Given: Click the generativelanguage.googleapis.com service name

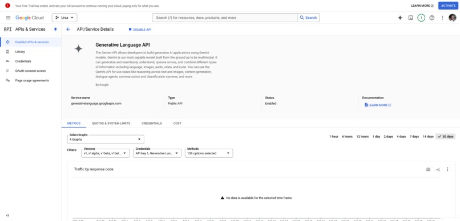Looking at the screenshot, I should coord(96,103).
